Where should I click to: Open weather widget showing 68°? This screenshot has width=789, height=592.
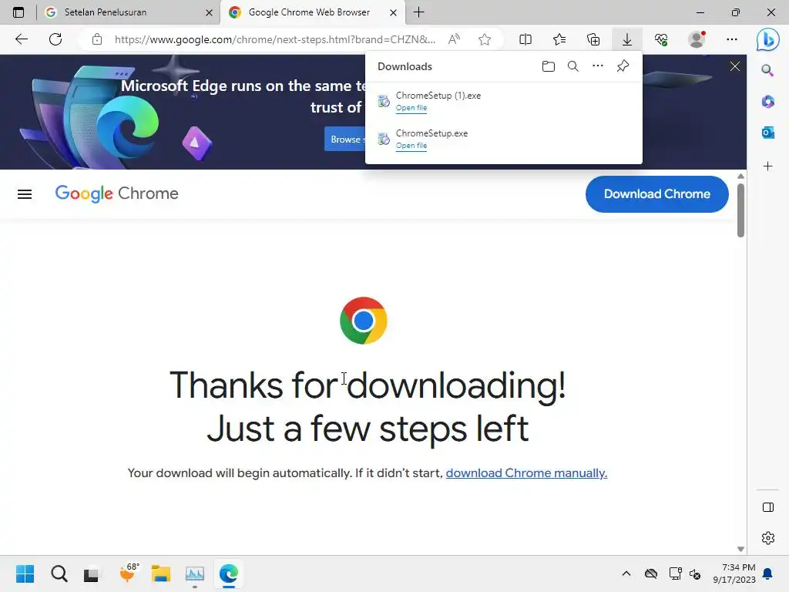pos(128,573)
